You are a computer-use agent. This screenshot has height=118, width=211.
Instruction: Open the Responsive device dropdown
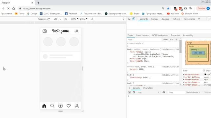point(44,19)
